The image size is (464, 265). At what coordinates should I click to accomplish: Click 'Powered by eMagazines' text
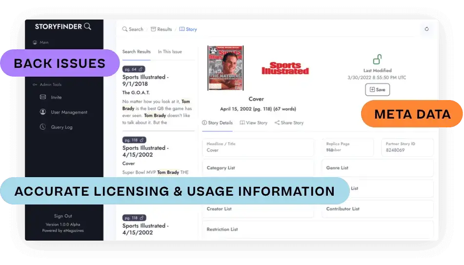click(63, 230)
